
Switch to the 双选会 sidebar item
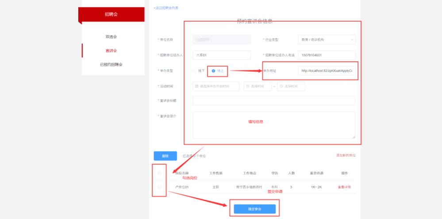click(111, 37)
